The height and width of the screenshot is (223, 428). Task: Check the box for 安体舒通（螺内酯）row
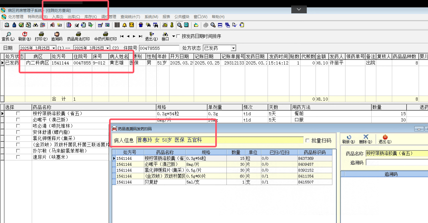click(x=18, y=132)
